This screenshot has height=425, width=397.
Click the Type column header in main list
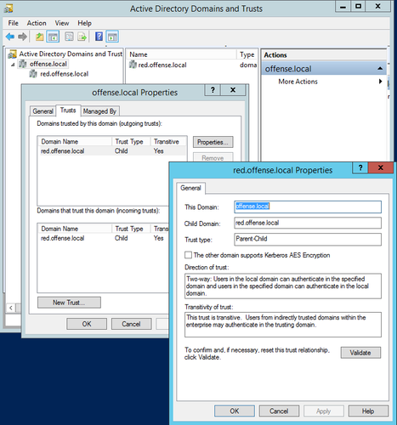pyautogui.click(x=247, y=54)
